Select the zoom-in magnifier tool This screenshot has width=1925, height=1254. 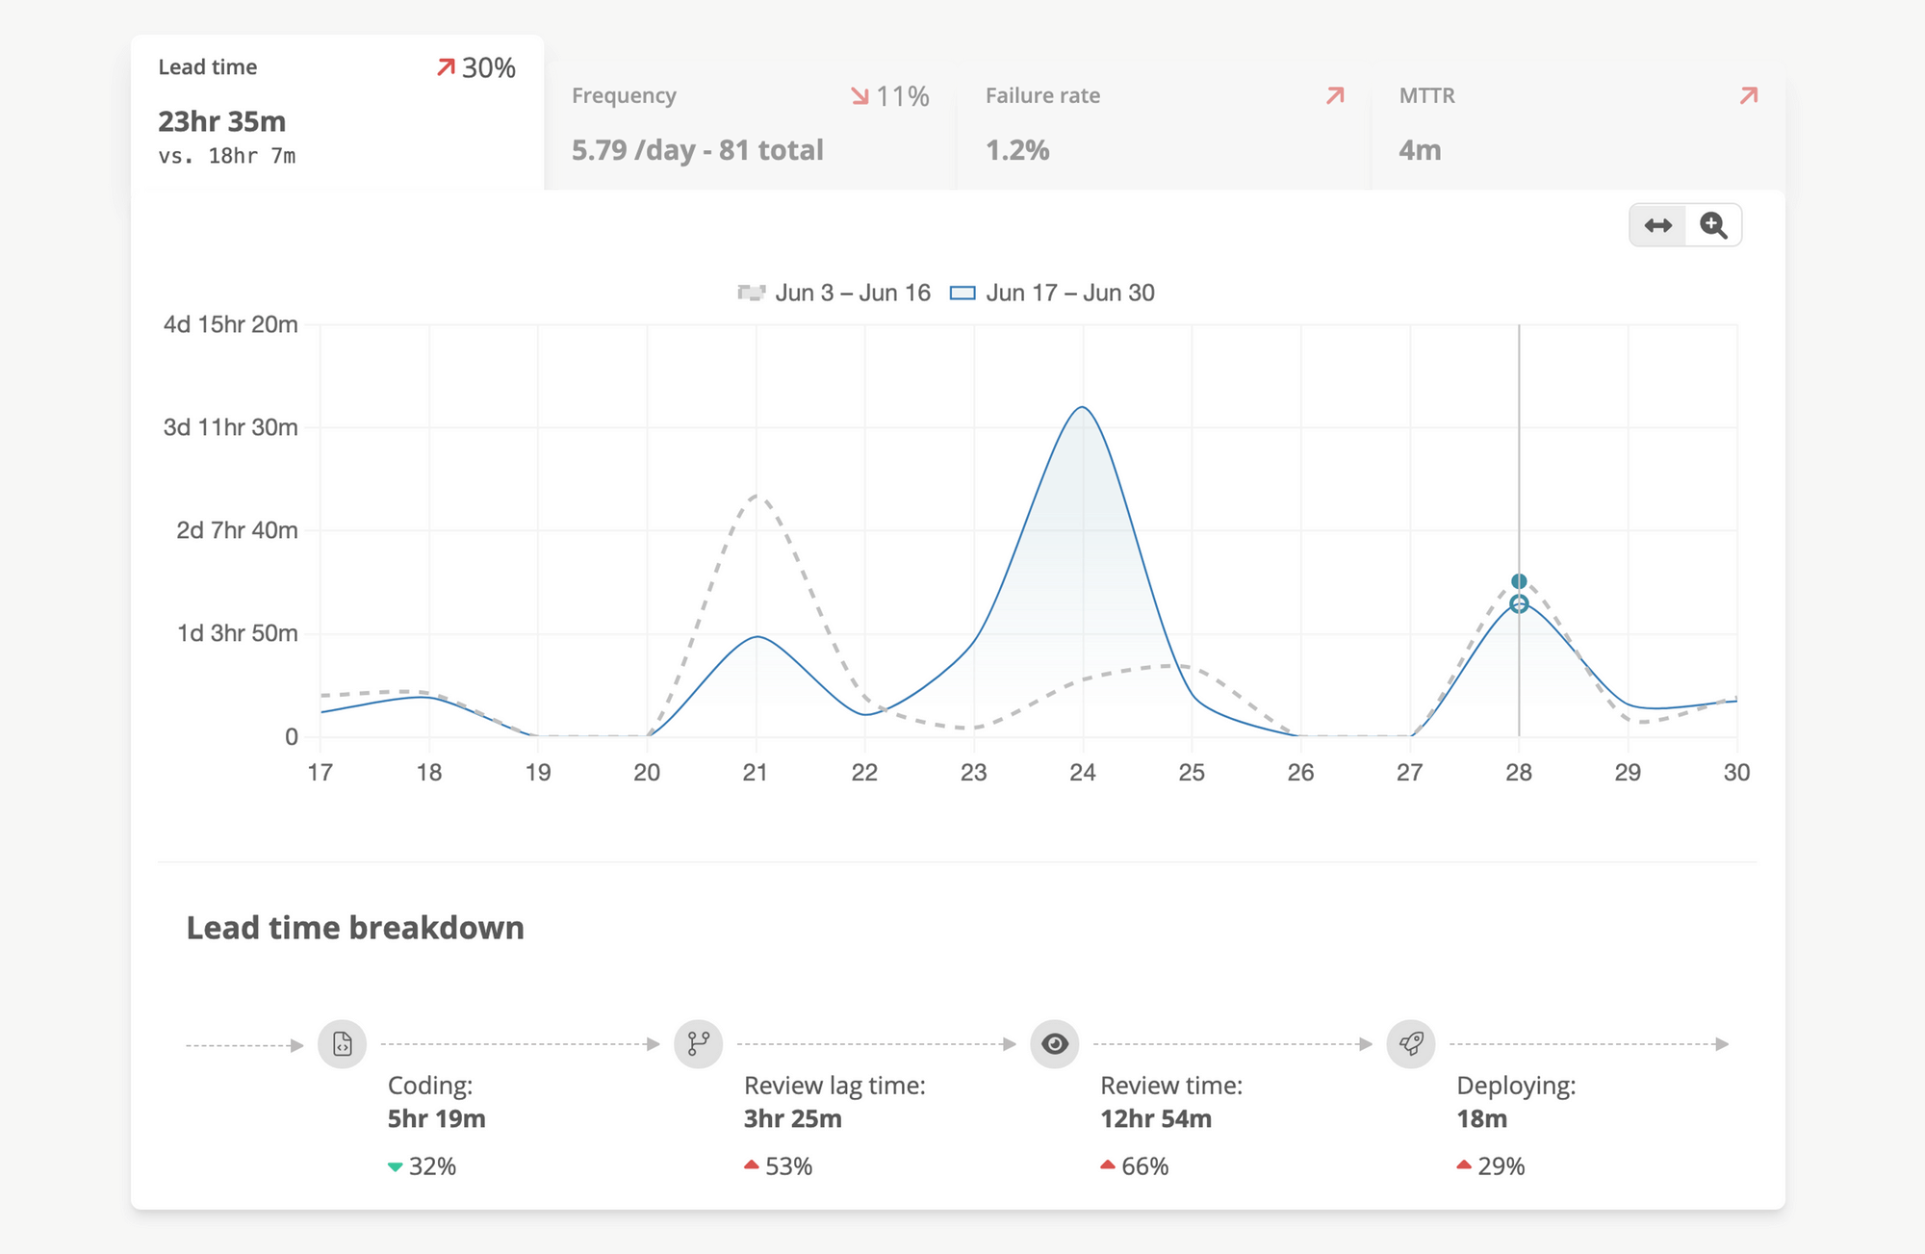tap(1713, 224)
